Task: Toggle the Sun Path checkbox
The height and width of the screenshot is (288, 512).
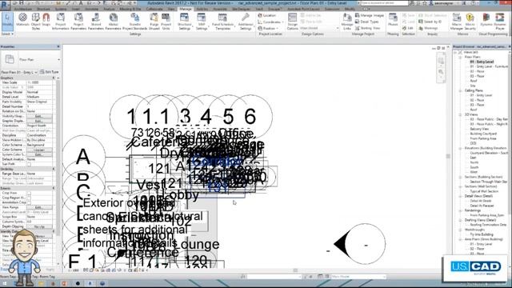Action: [x=29, y=164]
